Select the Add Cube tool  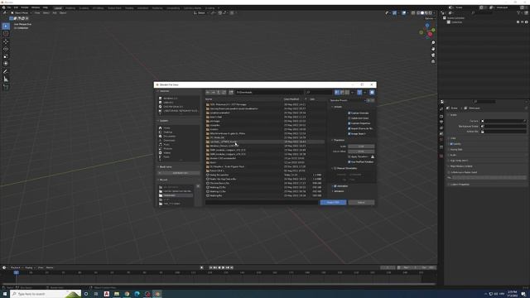pyautogui.click(x=6, y=87)
